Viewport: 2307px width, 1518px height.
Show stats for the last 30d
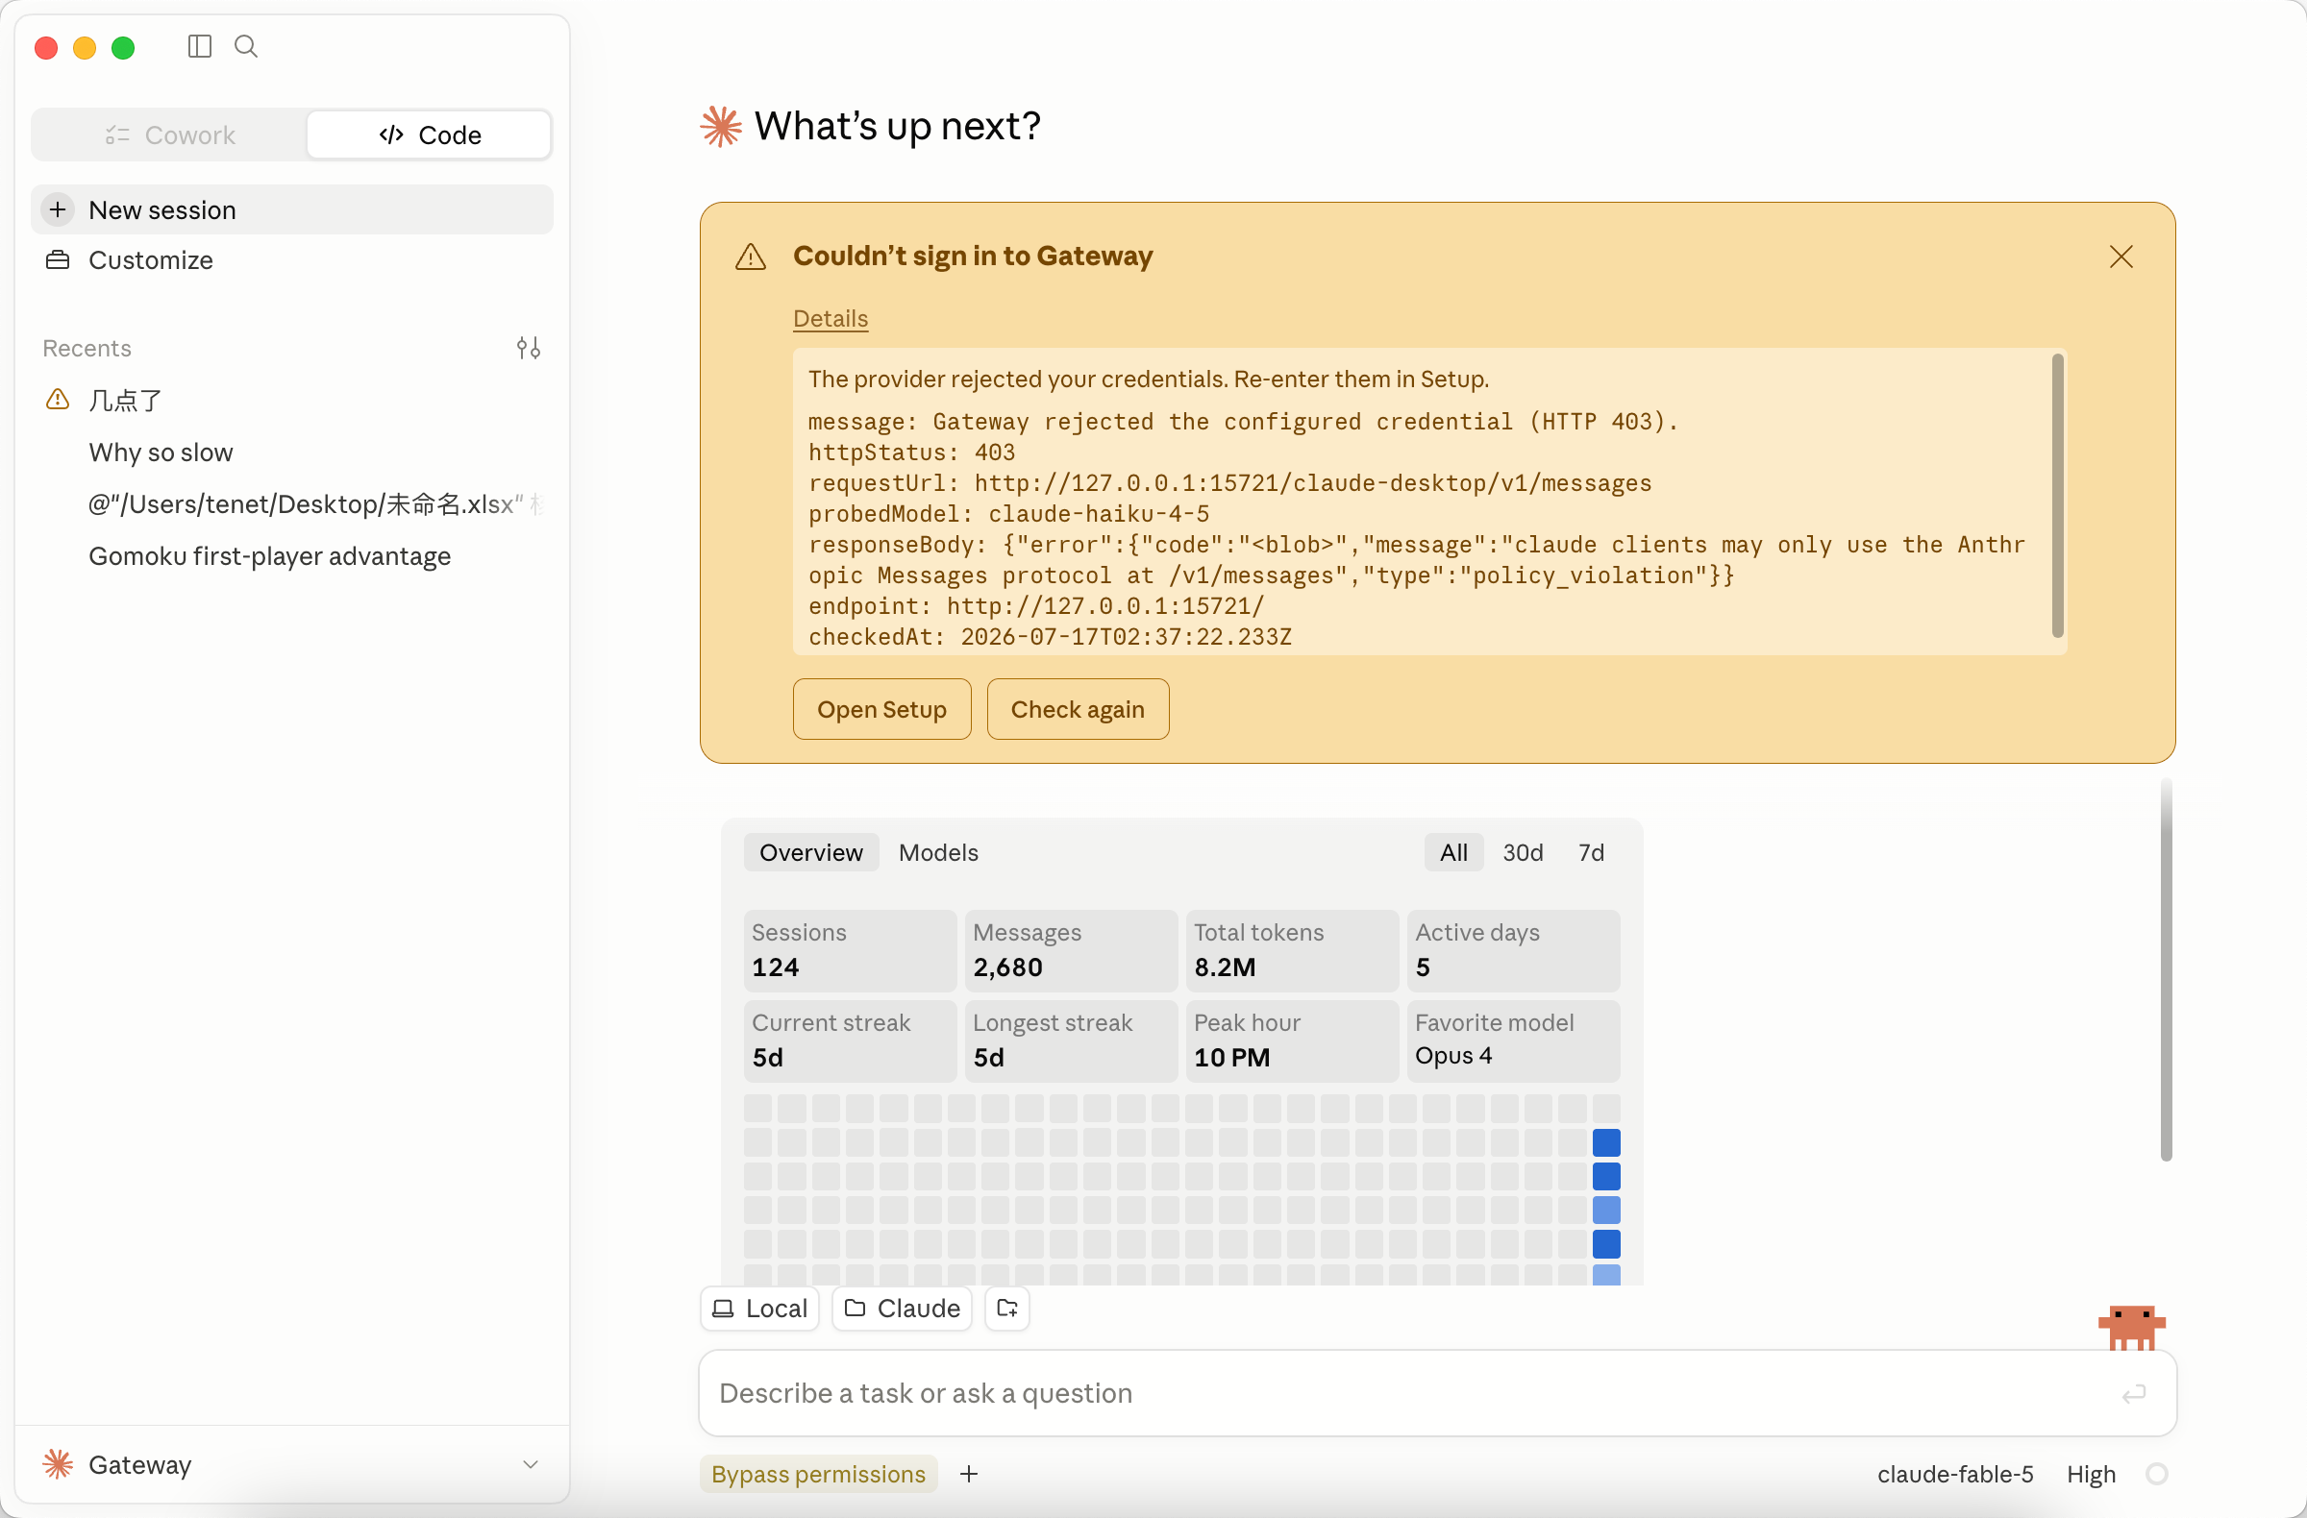(x=1523, y=852)
